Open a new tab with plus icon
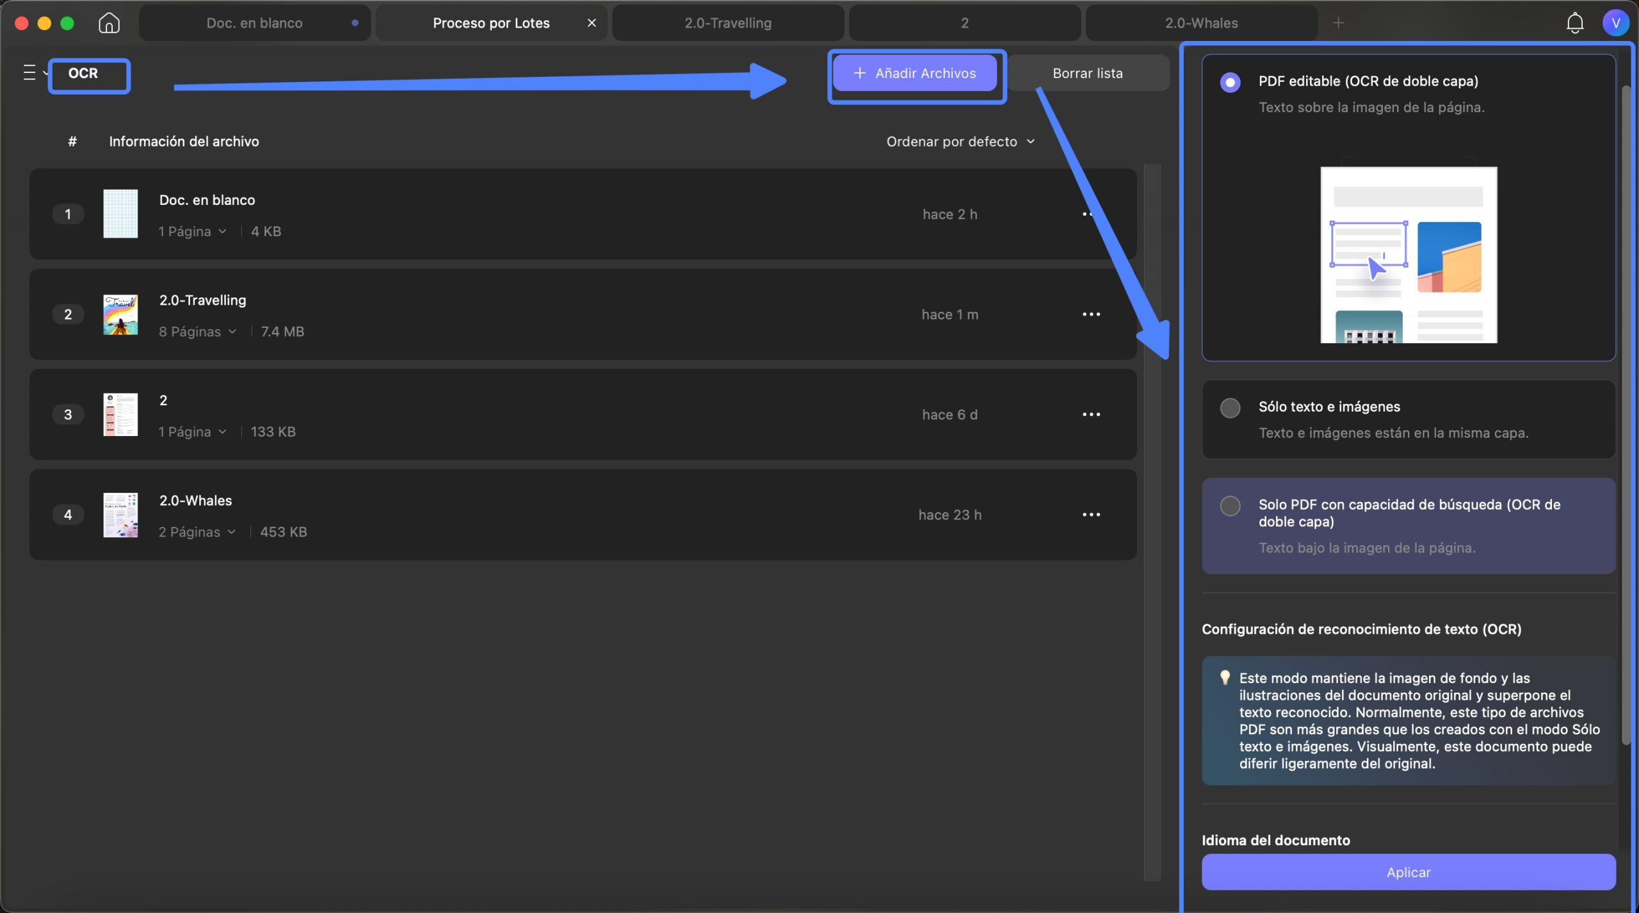Screen dimensions: 1639x913 tap(1338, 23)
